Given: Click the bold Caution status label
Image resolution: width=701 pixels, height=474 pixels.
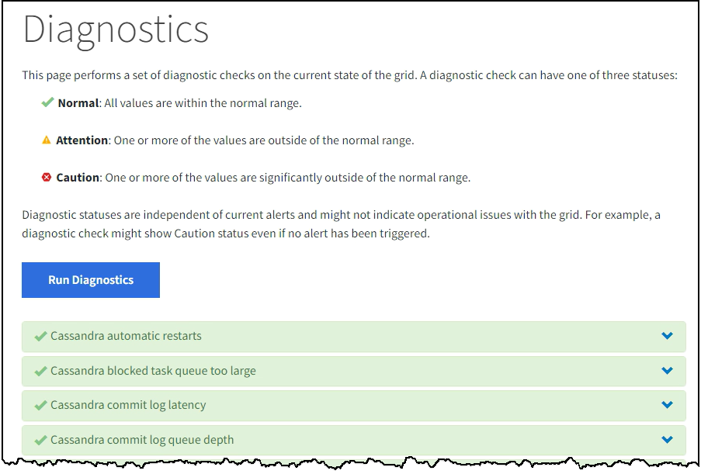Looking at the screenshot, I should (x=78, y=178).
